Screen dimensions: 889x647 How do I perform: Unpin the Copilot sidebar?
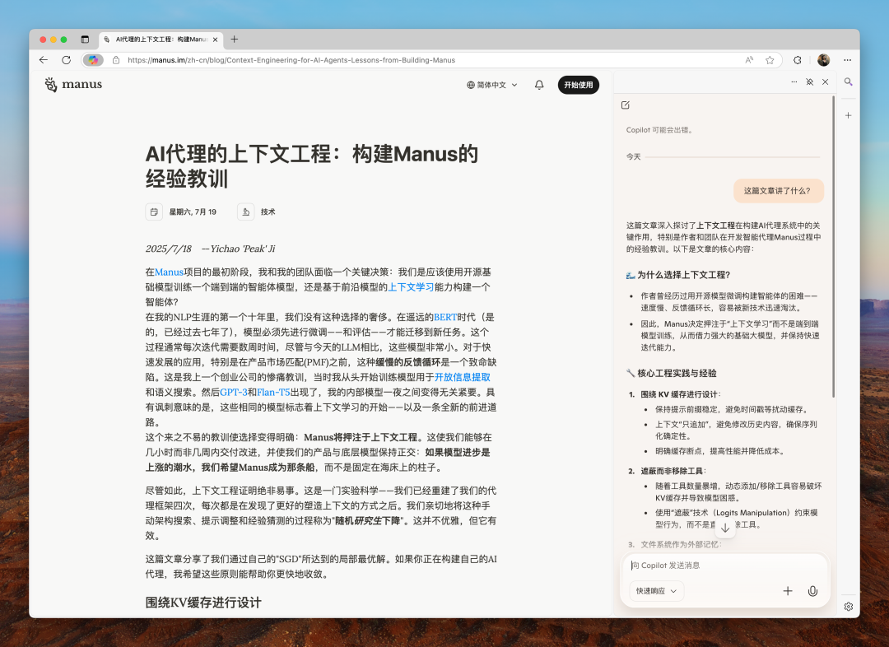[810, 82]
